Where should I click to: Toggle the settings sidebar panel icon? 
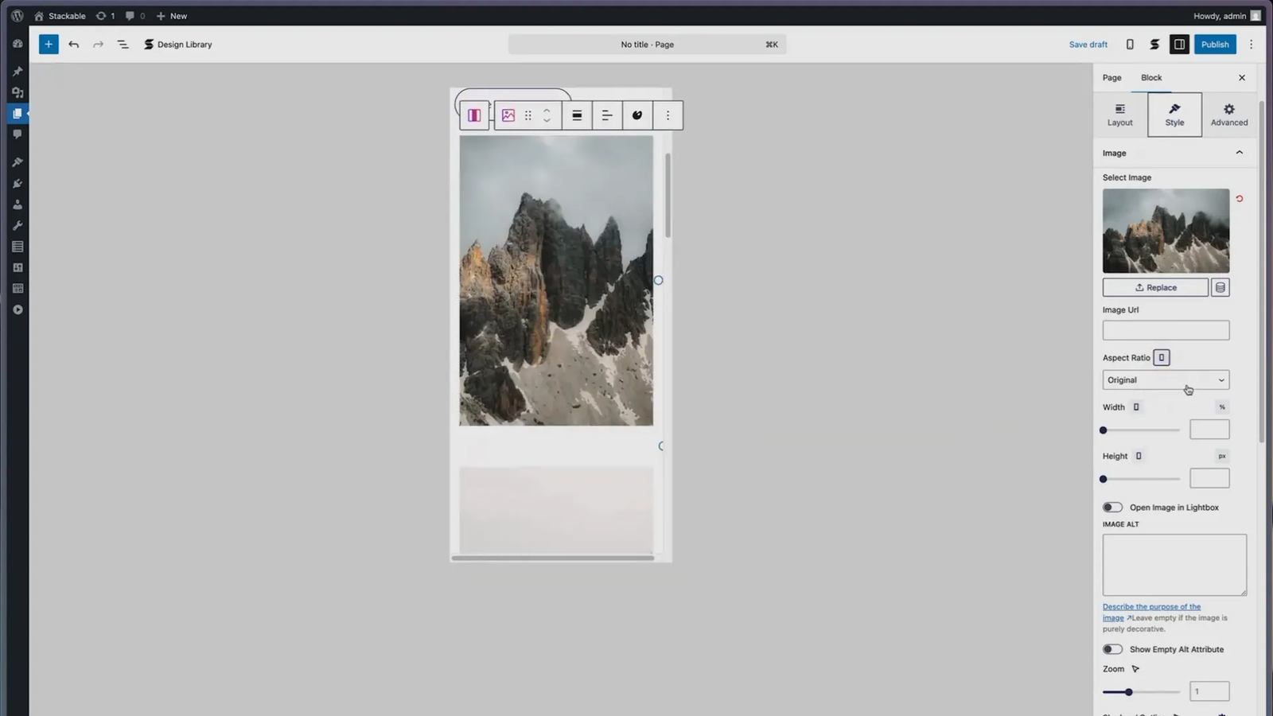[1179, 45]
